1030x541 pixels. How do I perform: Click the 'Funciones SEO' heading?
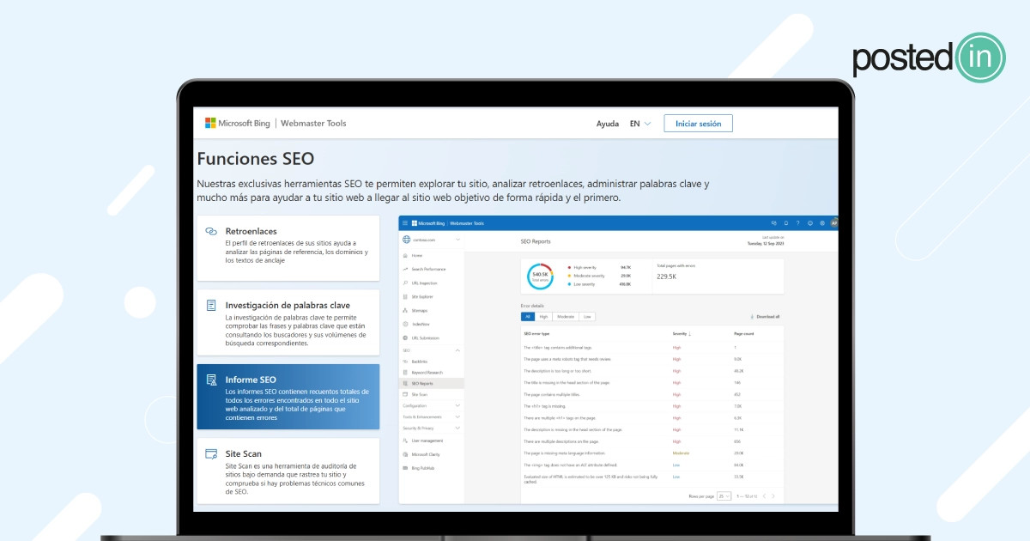point(256,159)
